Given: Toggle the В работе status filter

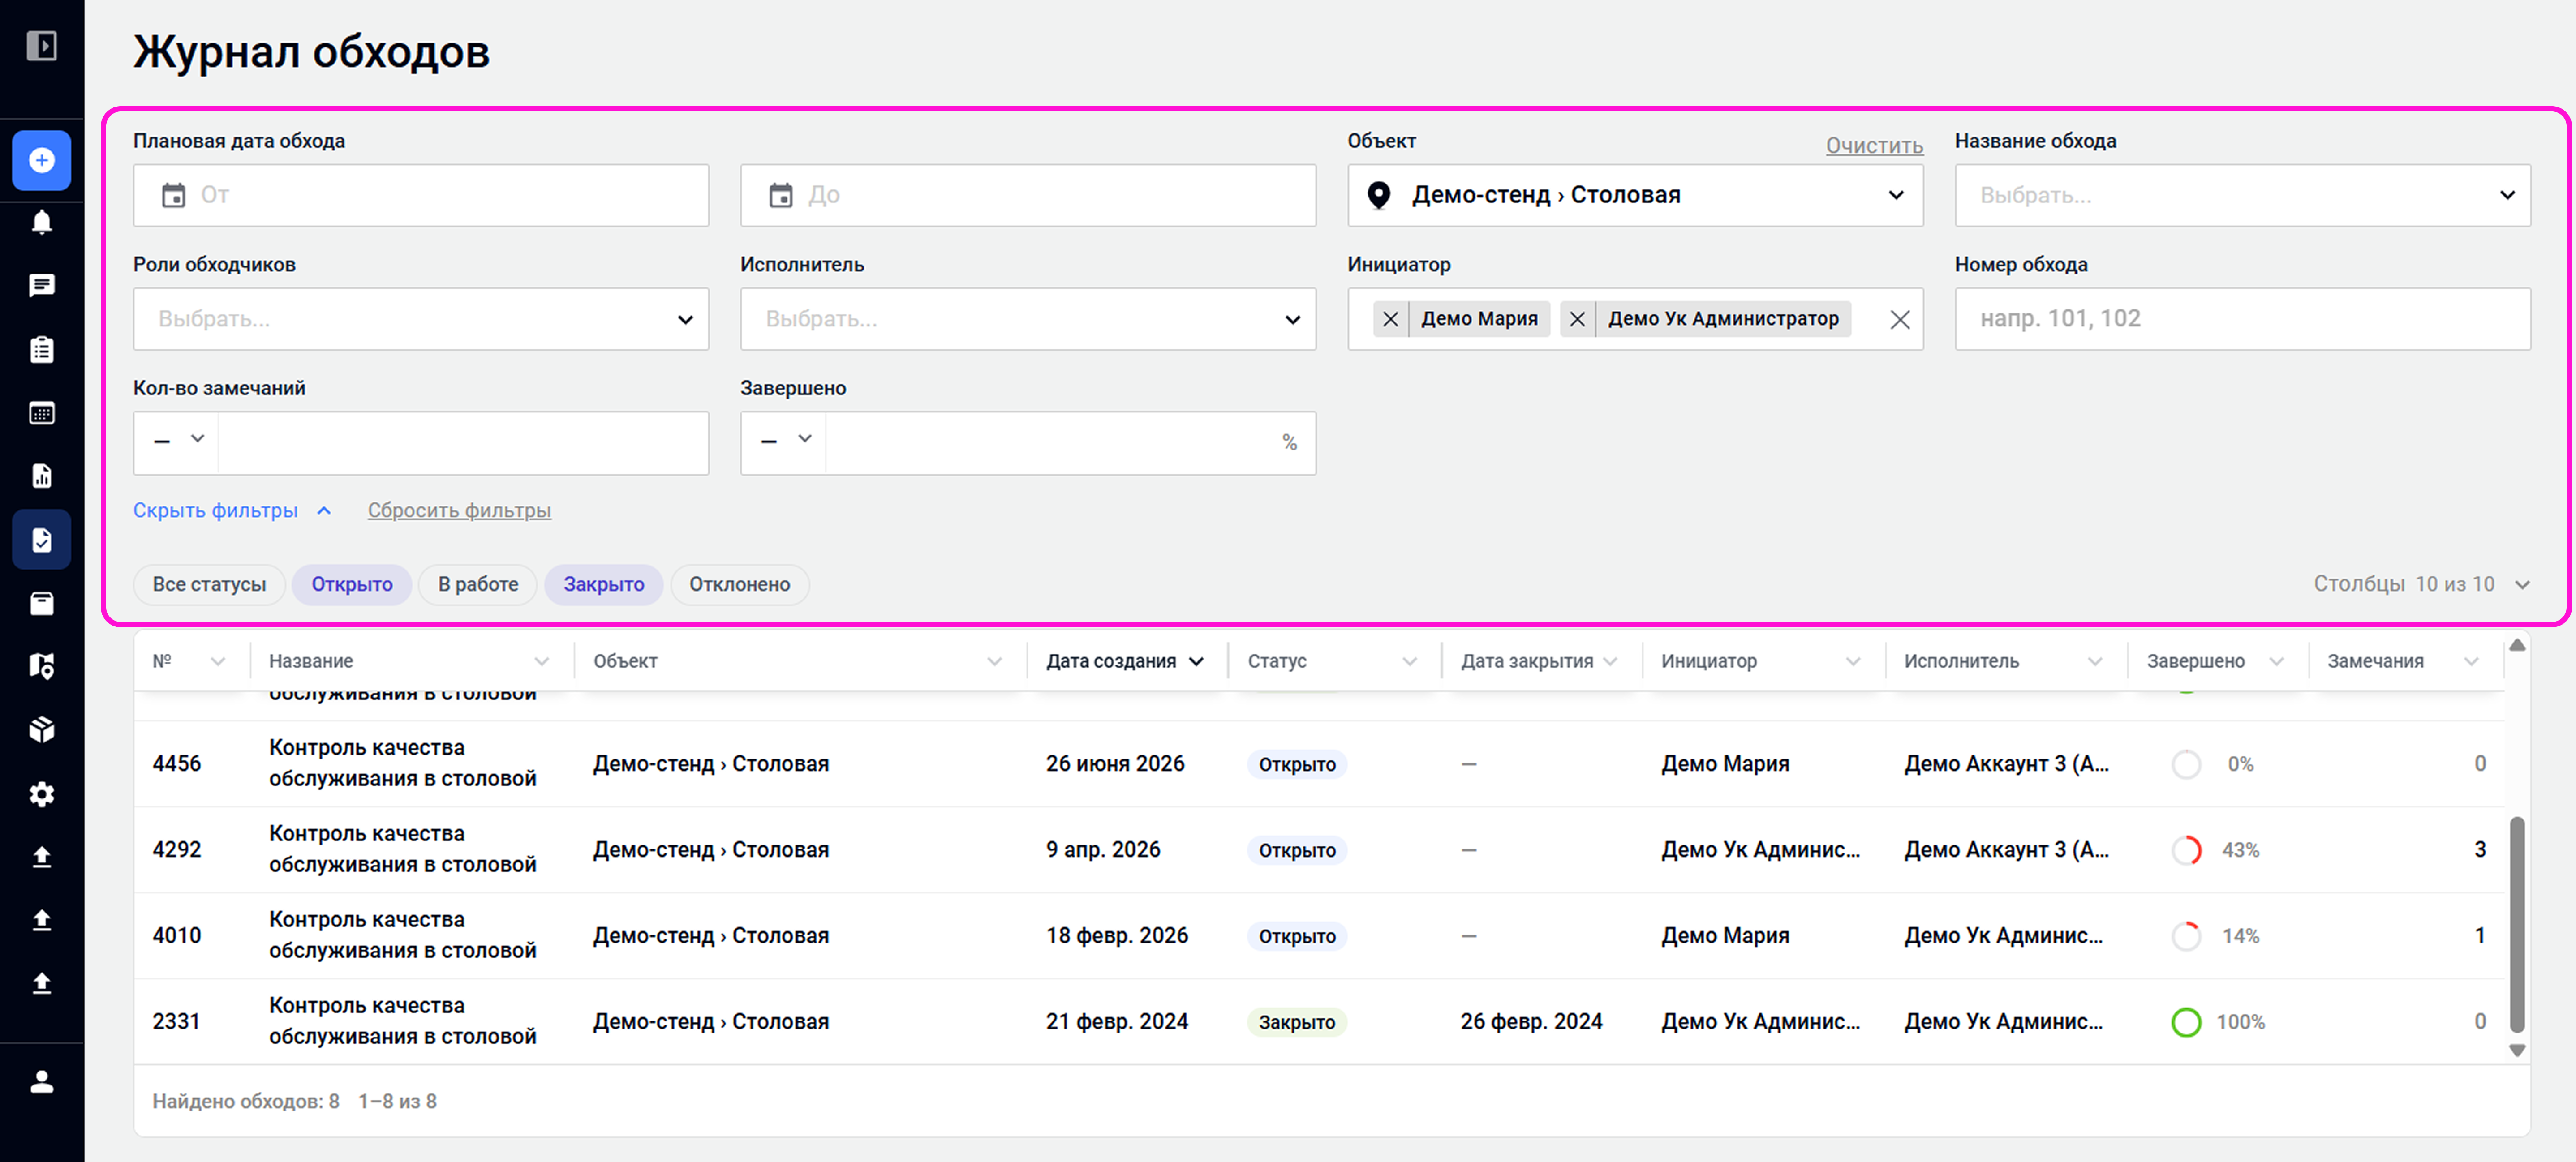Looking at the screenshot, I should point(478,584).
